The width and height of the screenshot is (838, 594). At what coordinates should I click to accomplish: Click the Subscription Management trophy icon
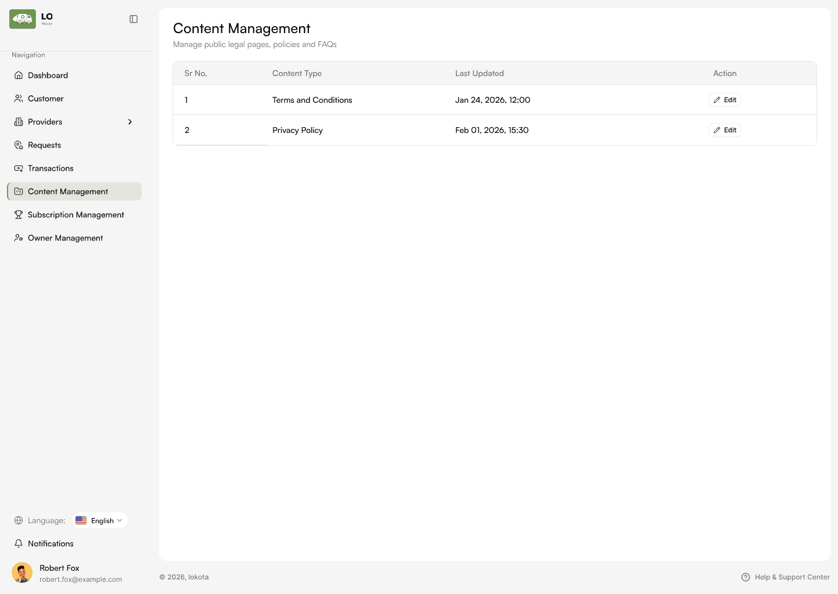[x=19, y=215]
